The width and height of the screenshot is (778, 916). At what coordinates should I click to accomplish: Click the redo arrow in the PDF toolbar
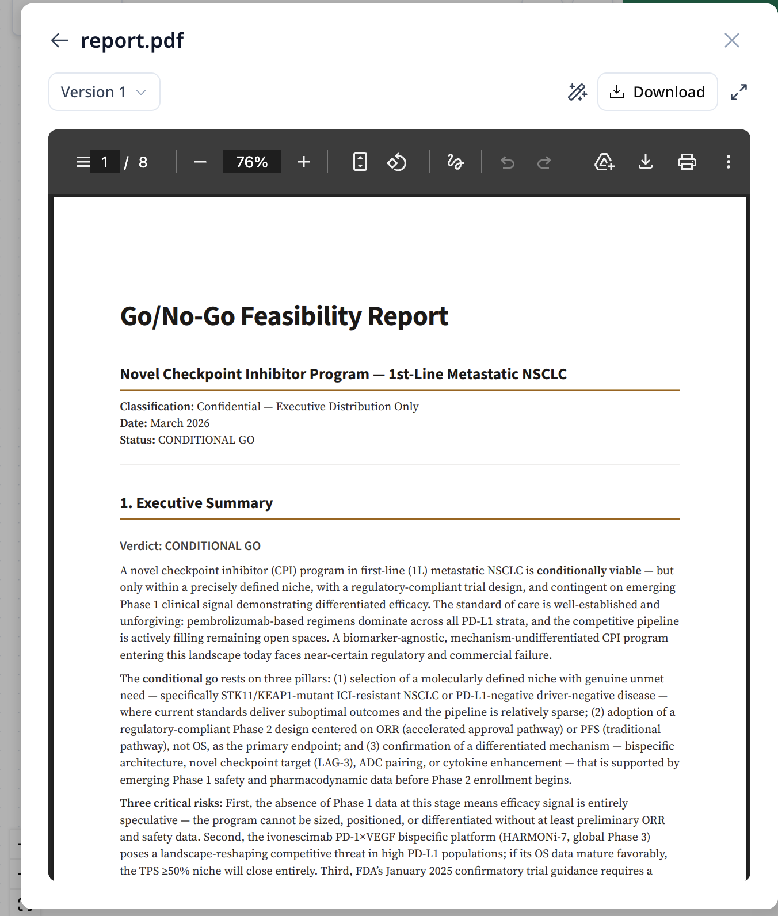click(544, 162)
